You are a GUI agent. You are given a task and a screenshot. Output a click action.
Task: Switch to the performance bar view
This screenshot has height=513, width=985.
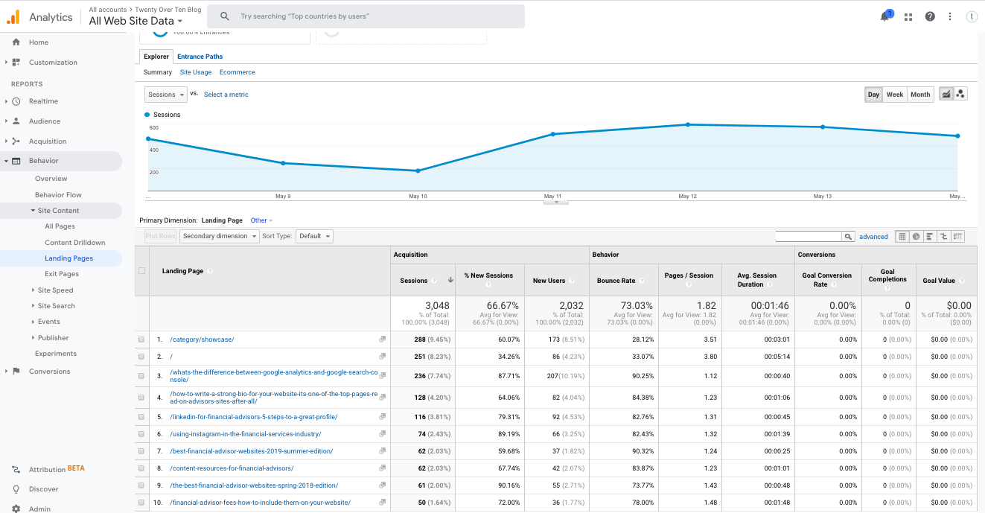pos(928,236)
